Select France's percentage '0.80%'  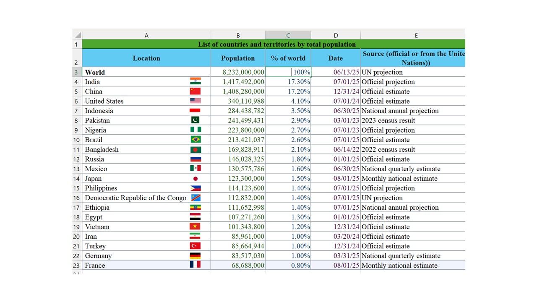(288, 265)
